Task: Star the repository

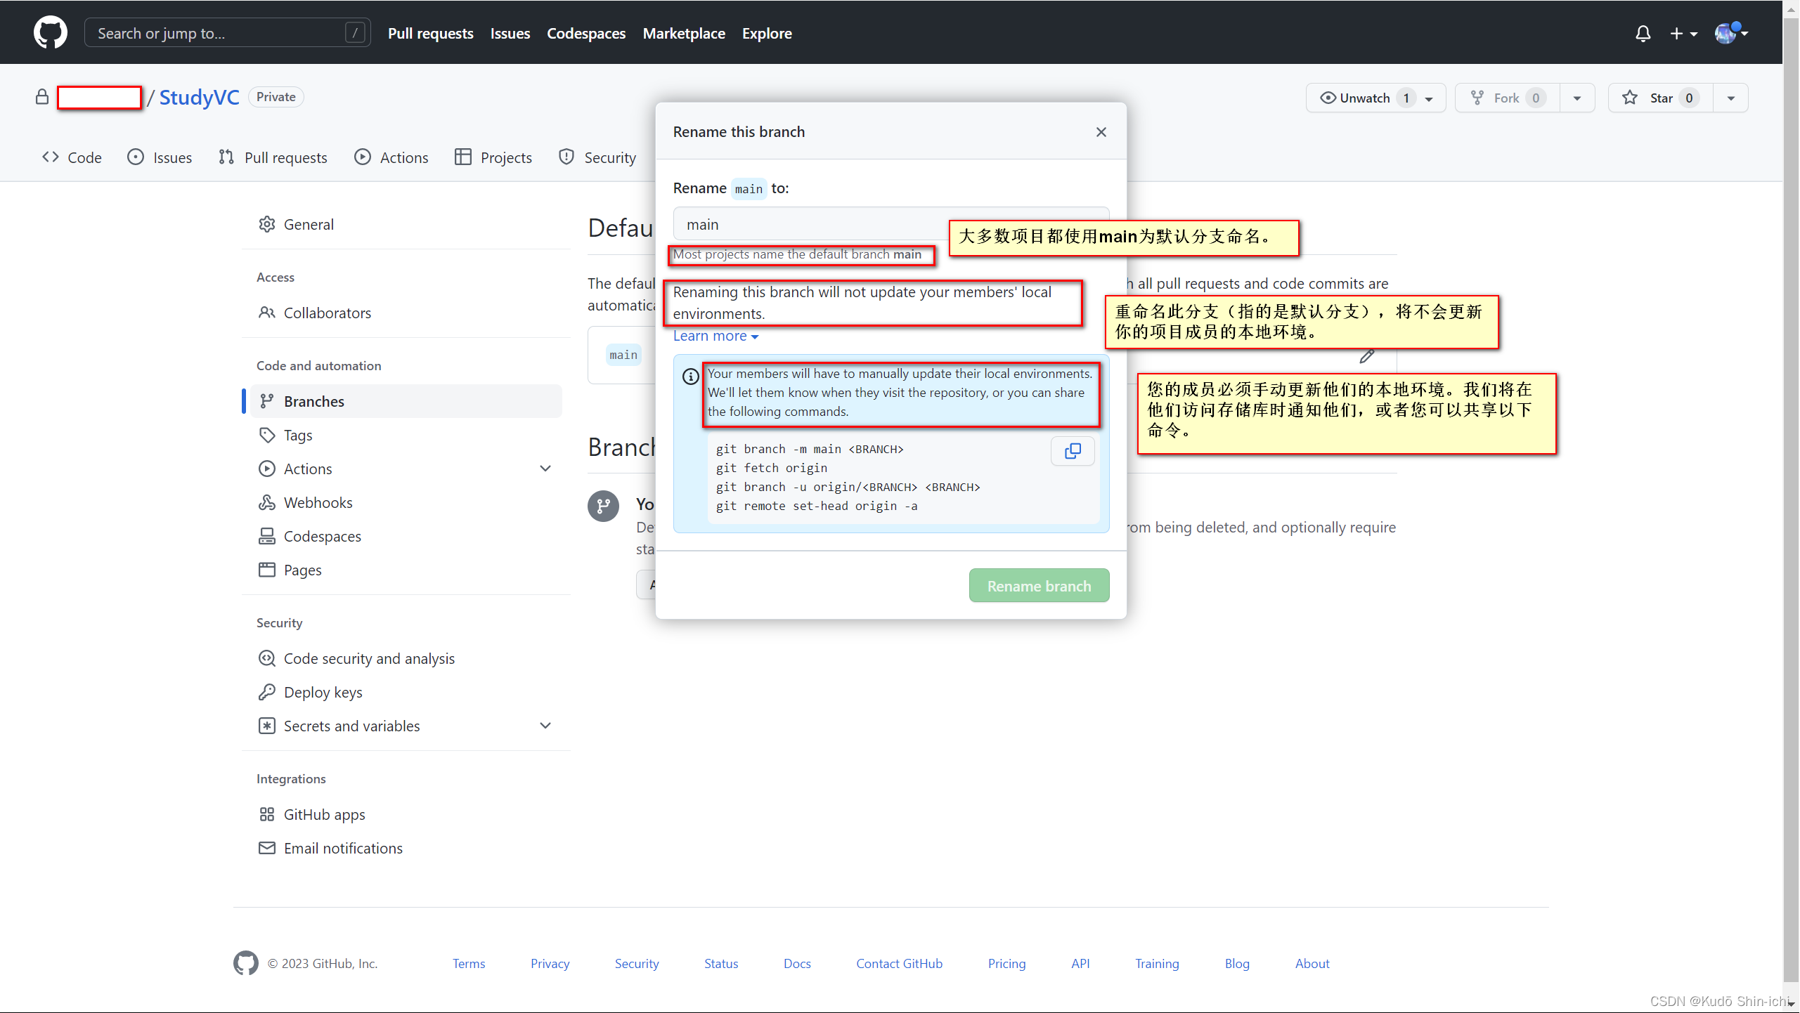Action: pyautogui.click(x=1660, y=98)
